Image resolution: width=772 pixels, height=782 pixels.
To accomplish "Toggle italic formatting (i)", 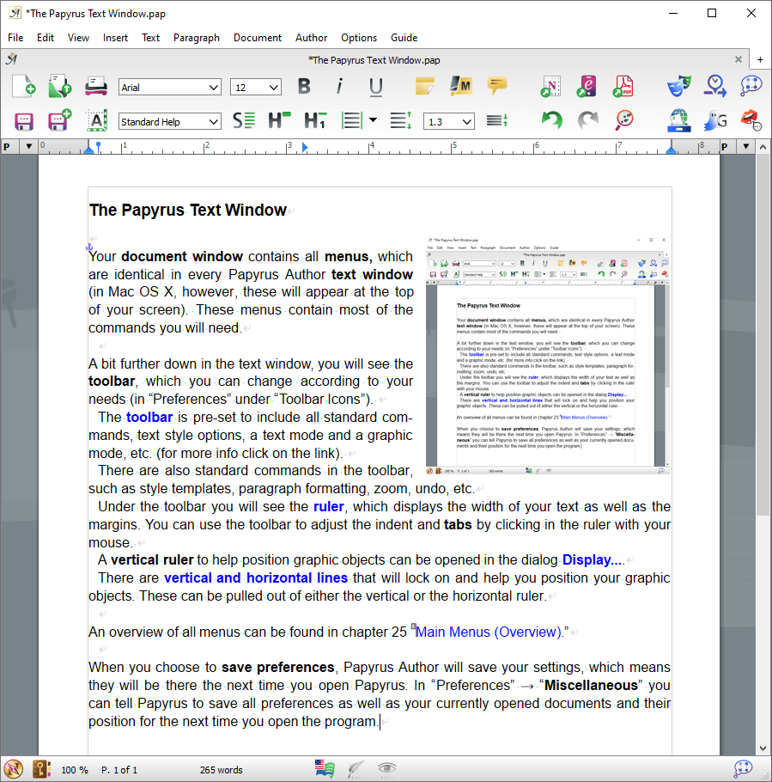I will tap(340, 86).
